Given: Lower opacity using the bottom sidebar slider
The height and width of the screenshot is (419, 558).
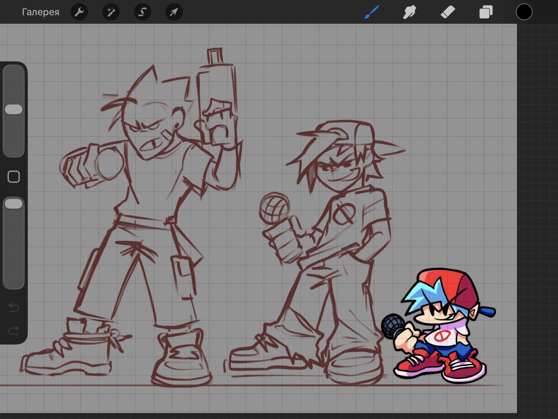Looking at the screenshot, I should pos(14,203).
